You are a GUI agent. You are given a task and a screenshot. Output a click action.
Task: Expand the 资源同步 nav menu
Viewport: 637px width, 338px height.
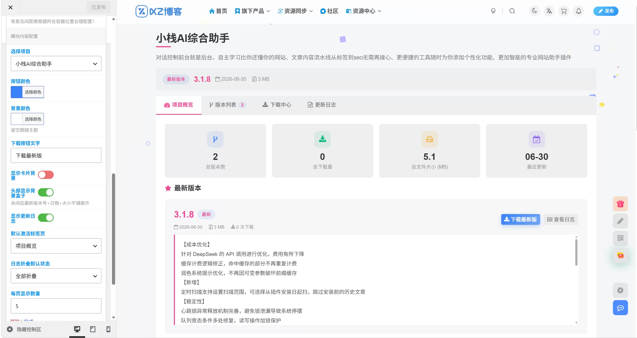pos(295,11)
